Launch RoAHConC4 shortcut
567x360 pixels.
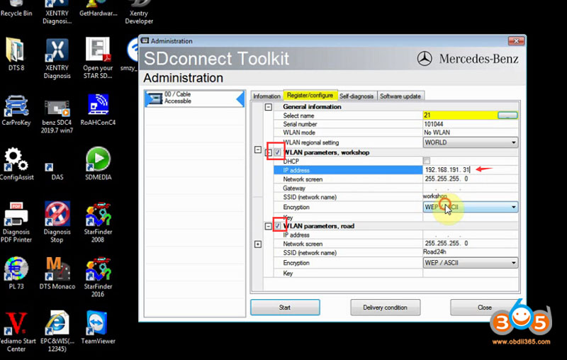(98, 110)
